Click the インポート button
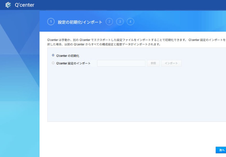This screenshot has height=157, width=226. coord(171,63)
